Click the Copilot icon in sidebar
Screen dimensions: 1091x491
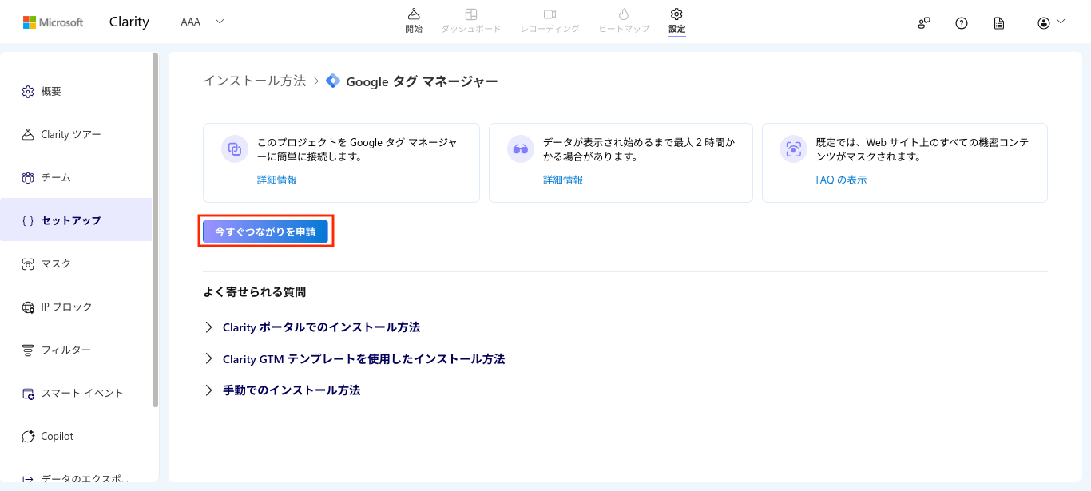pyautogui.click(x=28, y=436)
